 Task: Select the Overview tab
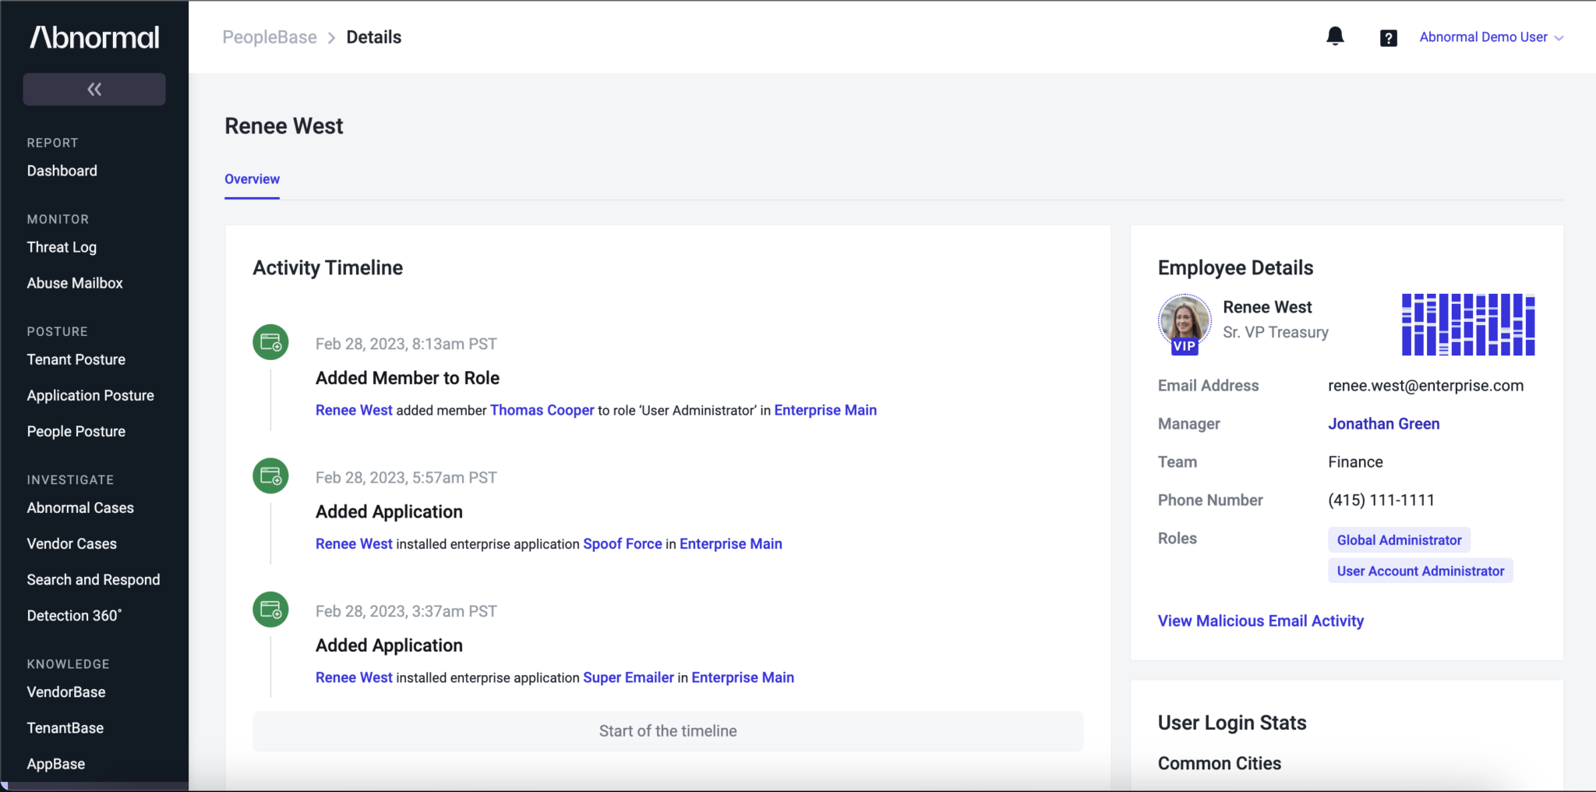point(252,179)
